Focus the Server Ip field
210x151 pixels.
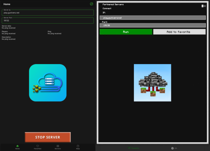48,13
